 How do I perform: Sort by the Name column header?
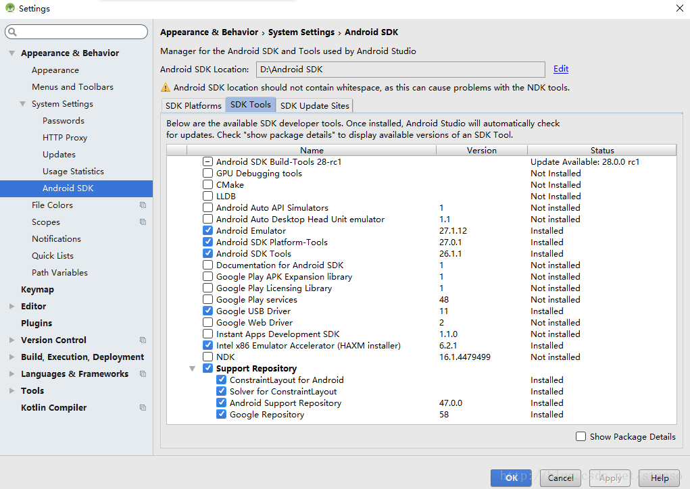pos(312,151)
